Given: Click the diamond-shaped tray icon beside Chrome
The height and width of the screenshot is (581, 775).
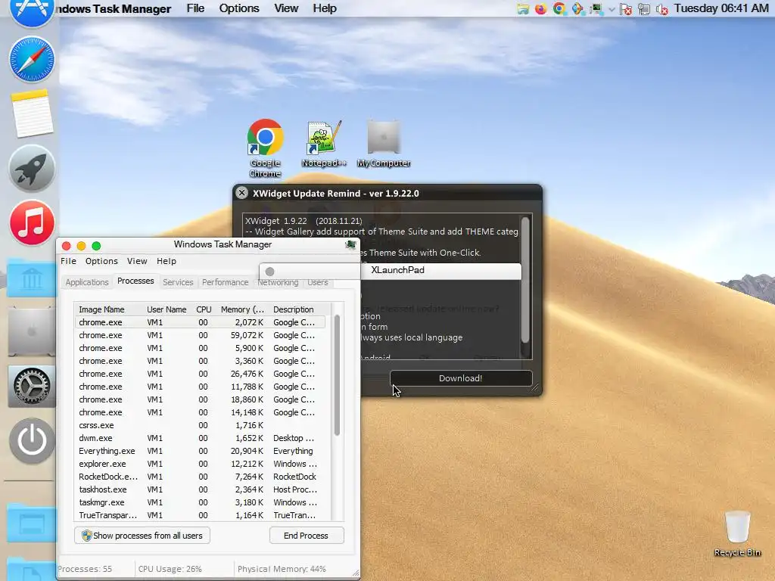Looking at the screenshot, I should (x=577, y=8).
